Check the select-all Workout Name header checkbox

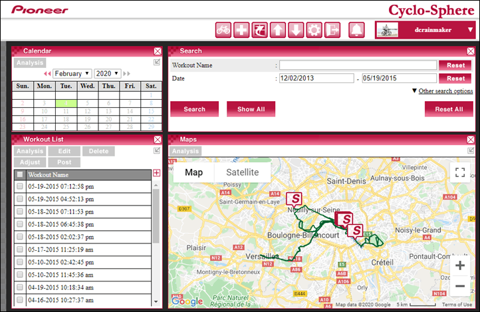pos(20,174)
